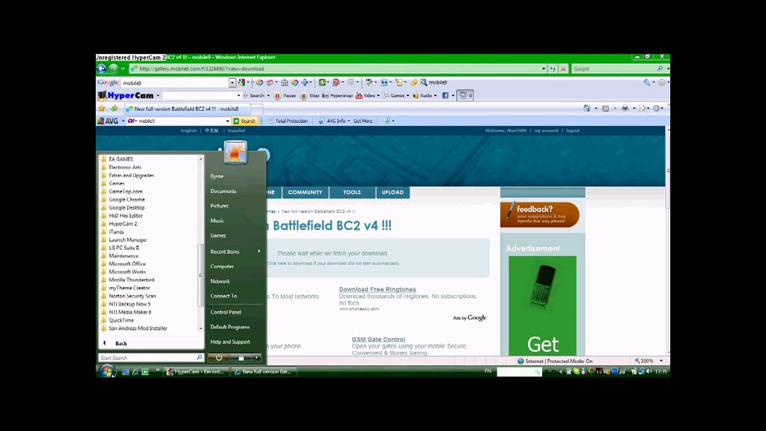This screenshot has width=766, height=431.
Task: Click the my account link on mobile9
Action: coord(546,130)
